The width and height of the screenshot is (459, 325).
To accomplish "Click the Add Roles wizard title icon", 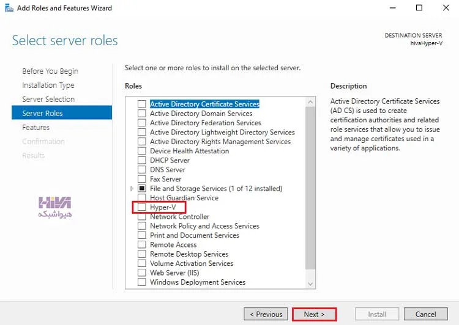I will pyautogui.click(x=9, y=8).
